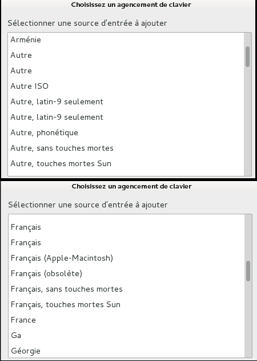Pick the Autre ISO input source

click(x=126, y=86)
